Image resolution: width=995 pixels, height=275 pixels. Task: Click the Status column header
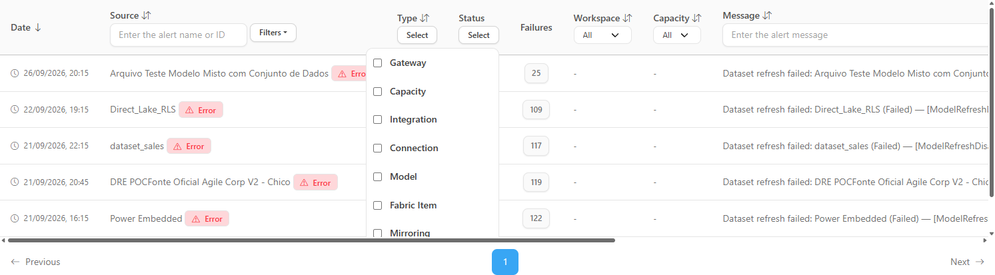[x=472, y=18]
